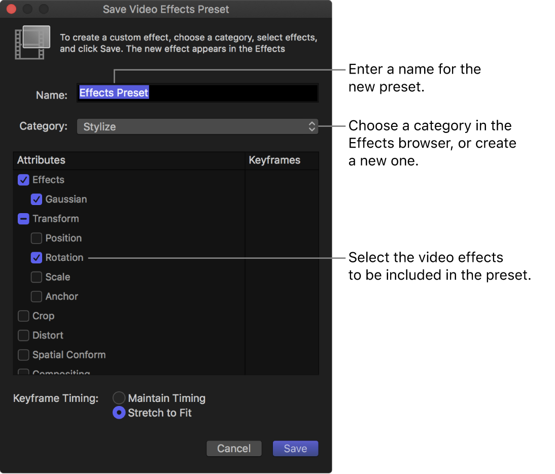This screenshot has height=474, width=555.
Task: Enable the Scale checkbox
Action: [x=37, y=277]
